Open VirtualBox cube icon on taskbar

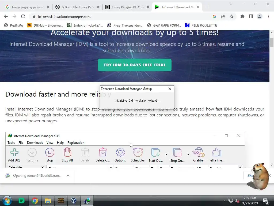[x=74, y=201]
